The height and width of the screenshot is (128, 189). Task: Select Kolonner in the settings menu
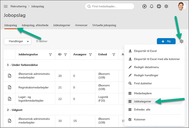[x=140, y=119]
